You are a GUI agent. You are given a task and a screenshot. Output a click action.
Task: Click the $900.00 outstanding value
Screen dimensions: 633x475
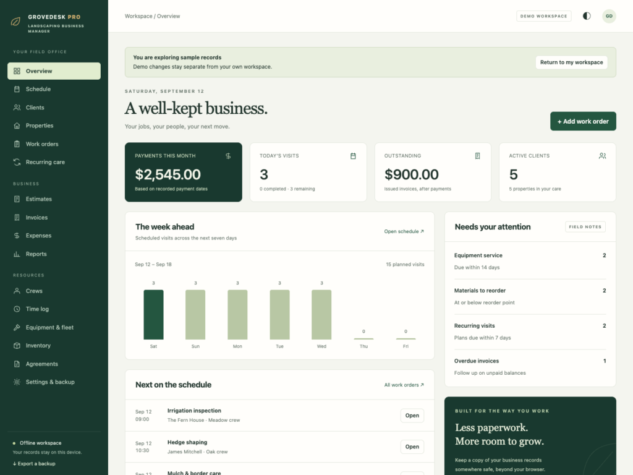coord(411,174)
